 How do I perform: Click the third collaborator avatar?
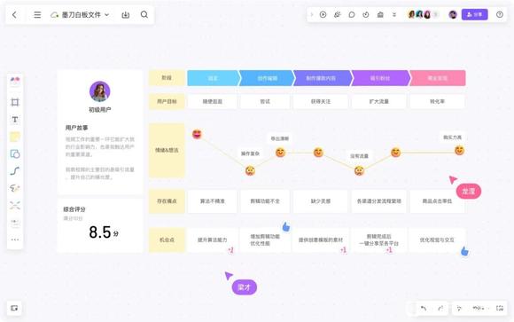427,14
